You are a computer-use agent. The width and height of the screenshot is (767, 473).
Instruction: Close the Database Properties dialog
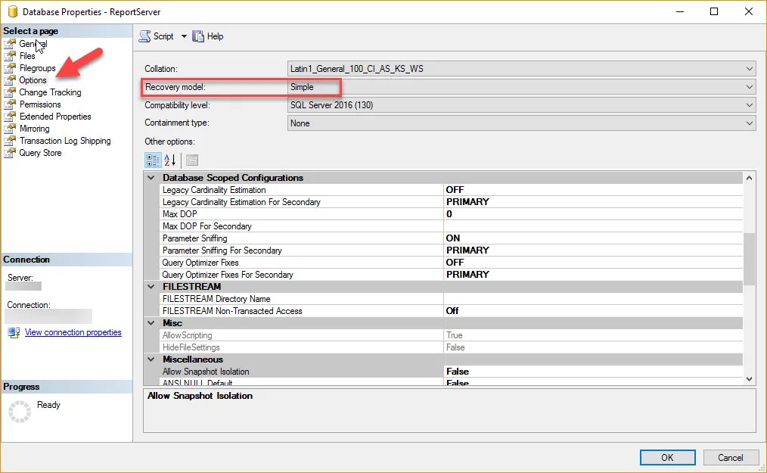[748, 11]
